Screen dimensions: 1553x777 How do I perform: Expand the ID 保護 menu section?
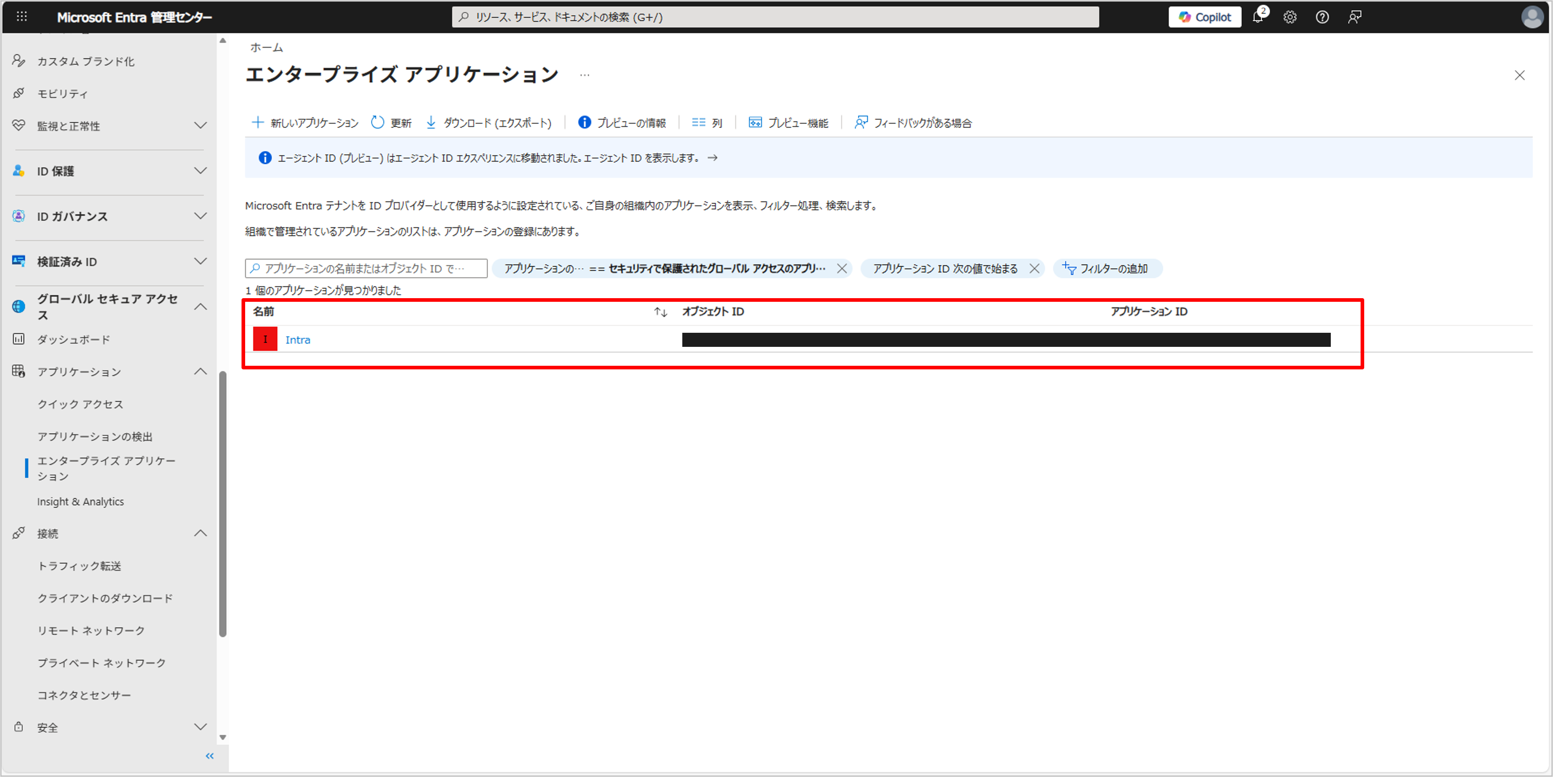click(x=200, y=171)
